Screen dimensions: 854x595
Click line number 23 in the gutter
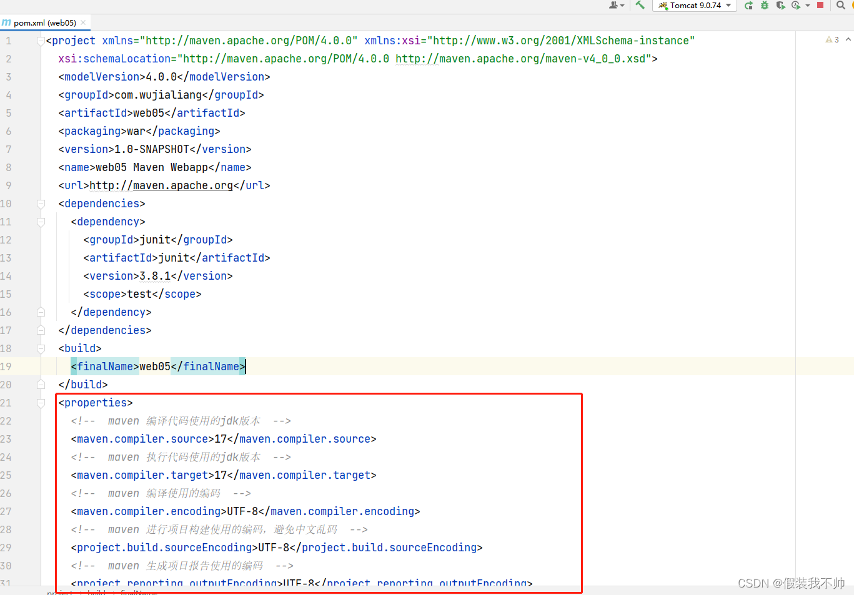pos(6,439)
